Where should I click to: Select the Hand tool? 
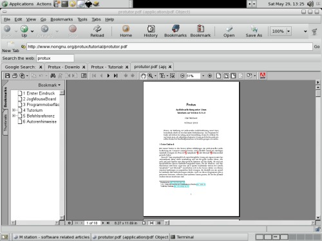point(143,76)
